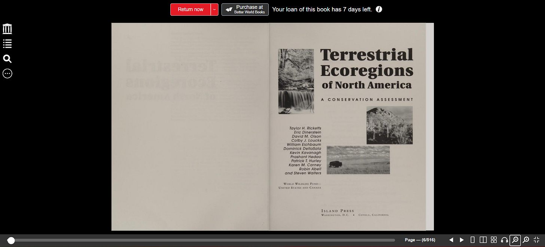Click author name 'Kevin Kavanagh'
This screenshot has width=545, height=247.
305,153
